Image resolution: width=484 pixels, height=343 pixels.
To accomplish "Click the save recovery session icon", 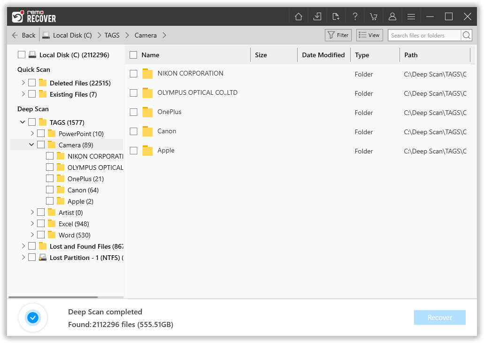I will (x=317, y=16).
